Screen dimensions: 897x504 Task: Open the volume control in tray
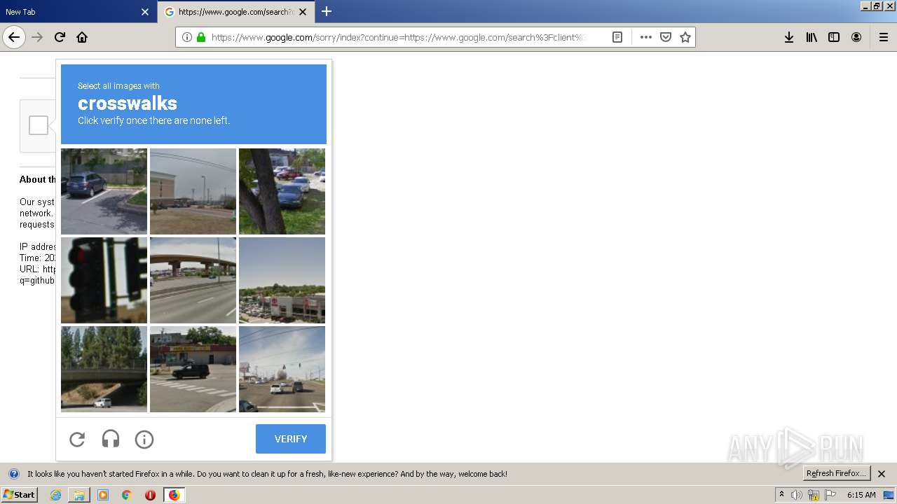tap(797, 495)
